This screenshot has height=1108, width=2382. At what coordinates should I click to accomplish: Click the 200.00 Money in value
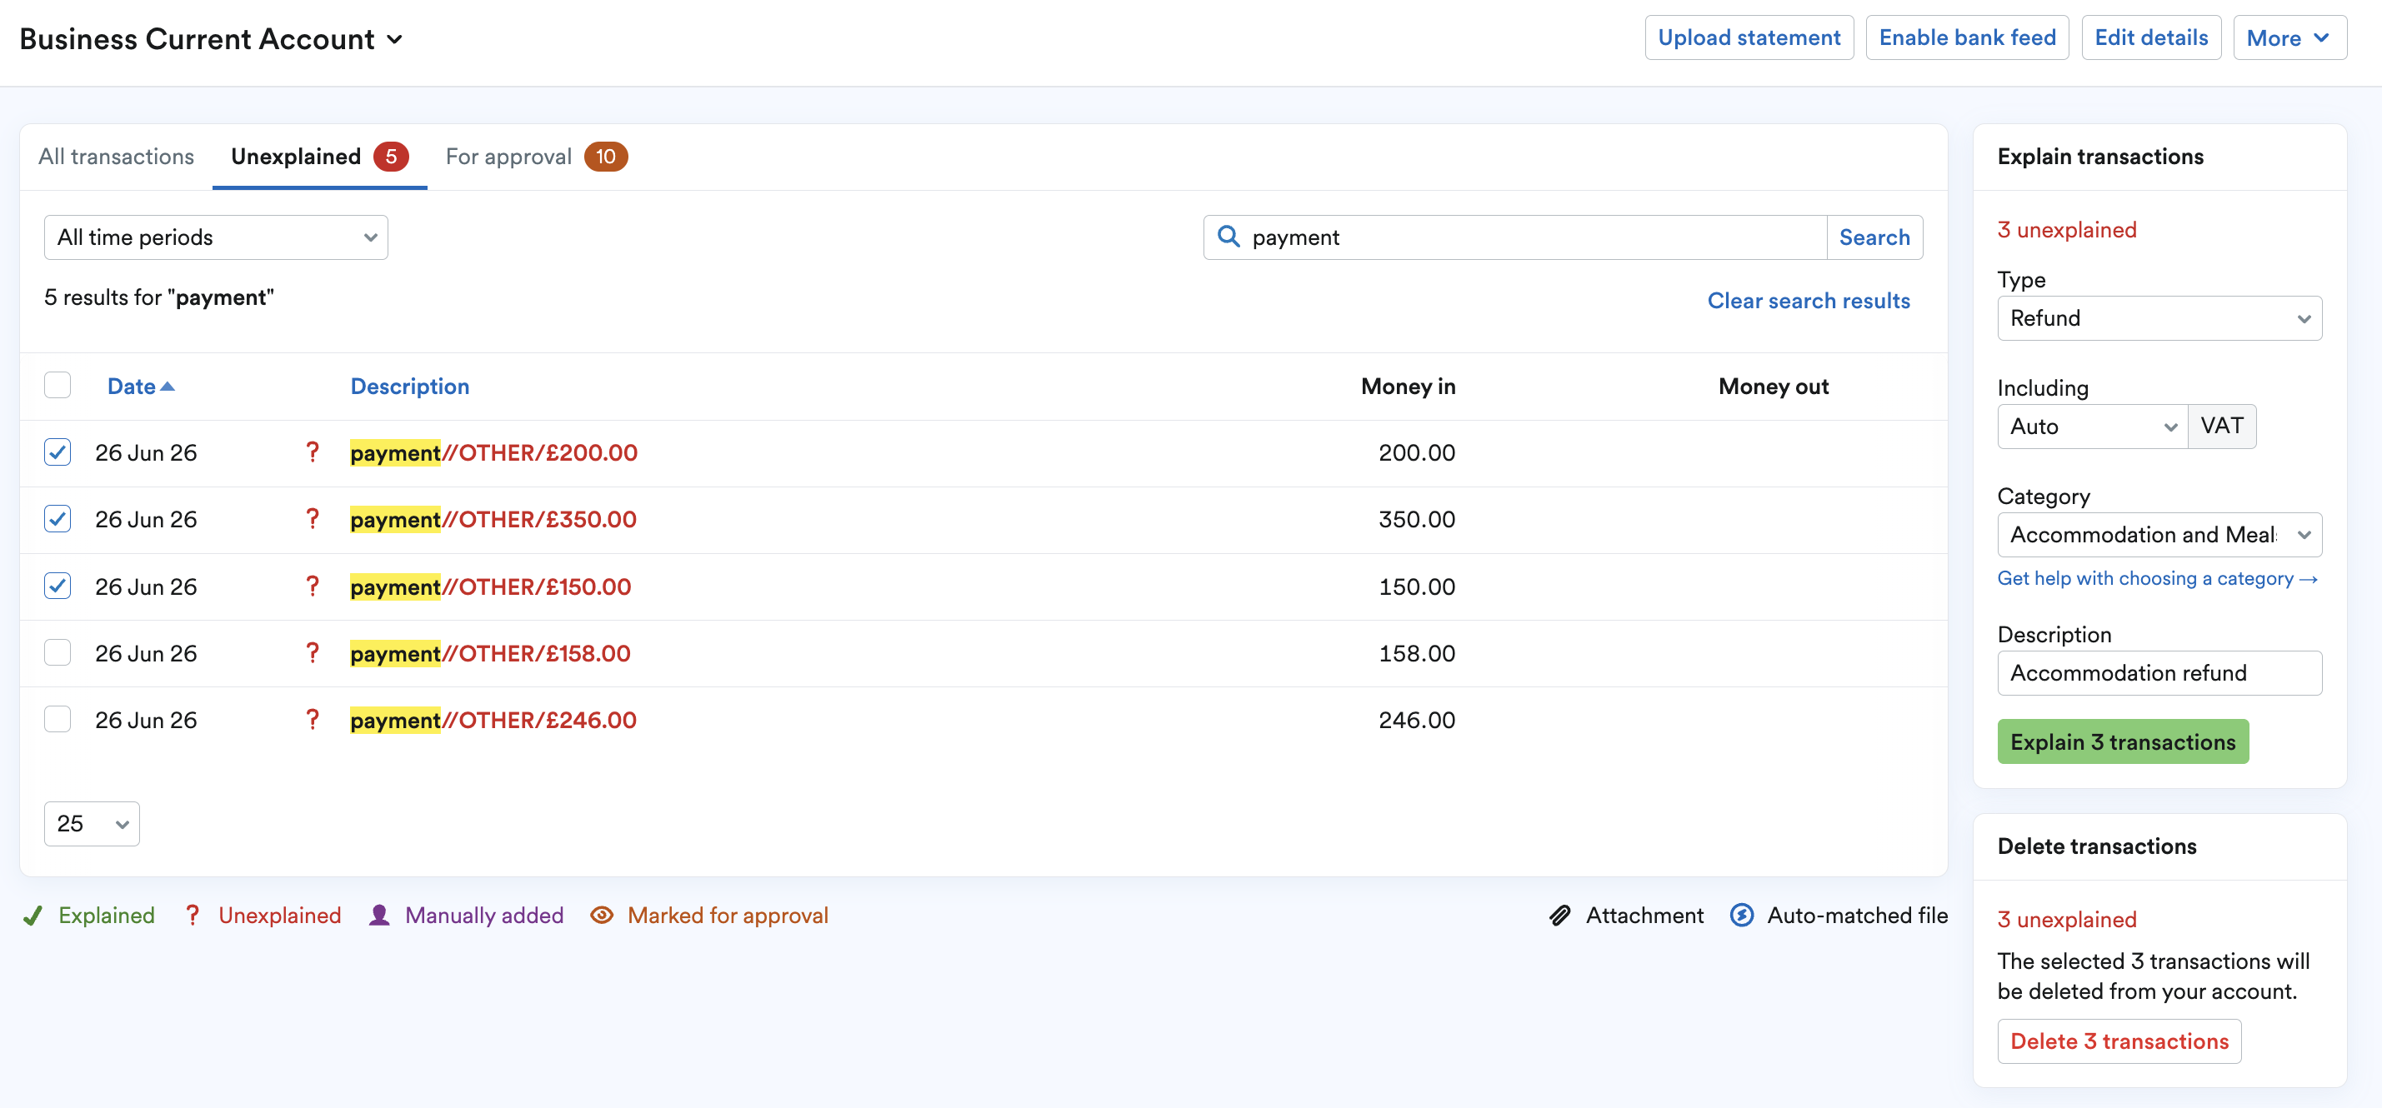(x=1416, y=452)
